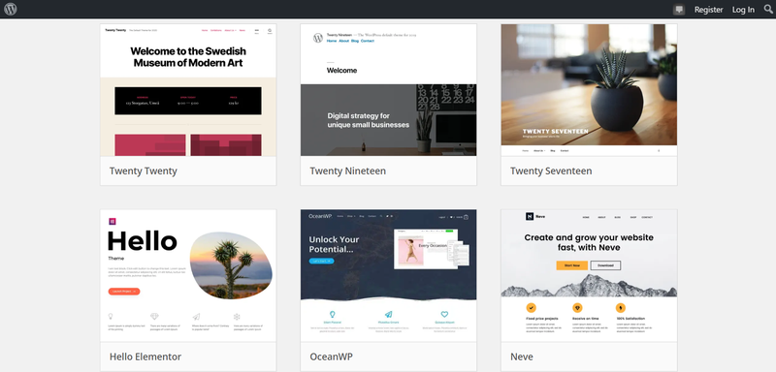Click the Contact link in Twenty Nineteen preview
Image resolution: width=776 pixels, height=372 pixels.
coord(368,41)
